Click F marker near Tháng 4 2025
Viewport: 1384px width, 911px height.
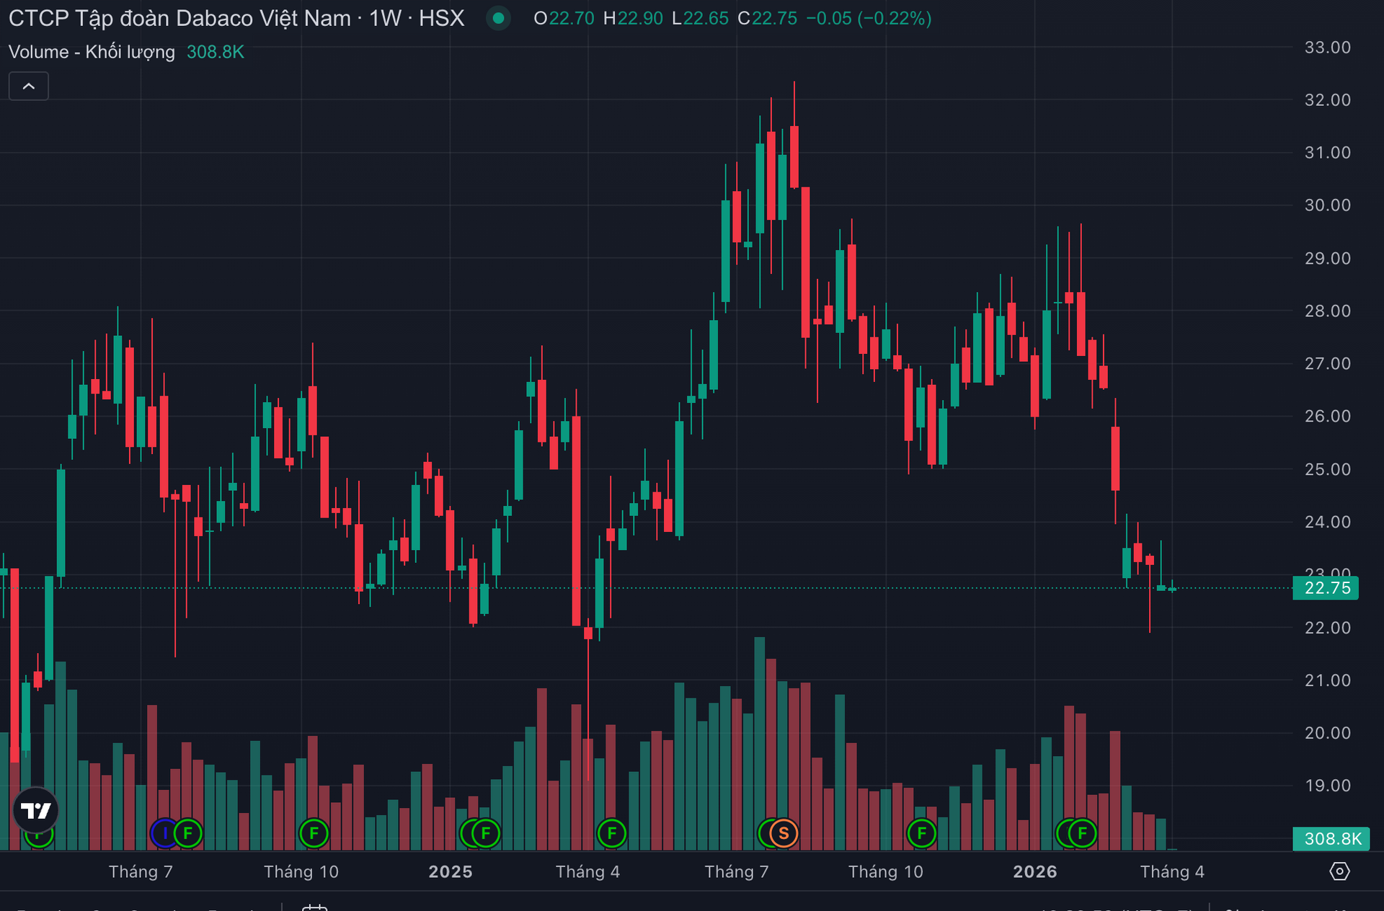612,834
